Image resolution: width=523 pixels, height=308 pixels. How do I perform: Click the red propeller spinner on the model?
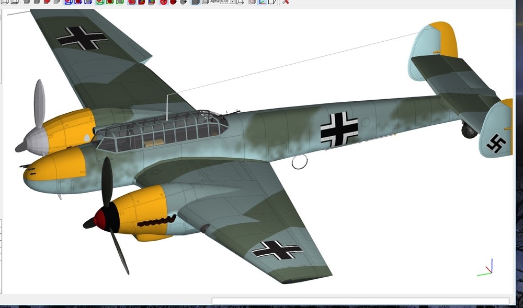point(100,218)
